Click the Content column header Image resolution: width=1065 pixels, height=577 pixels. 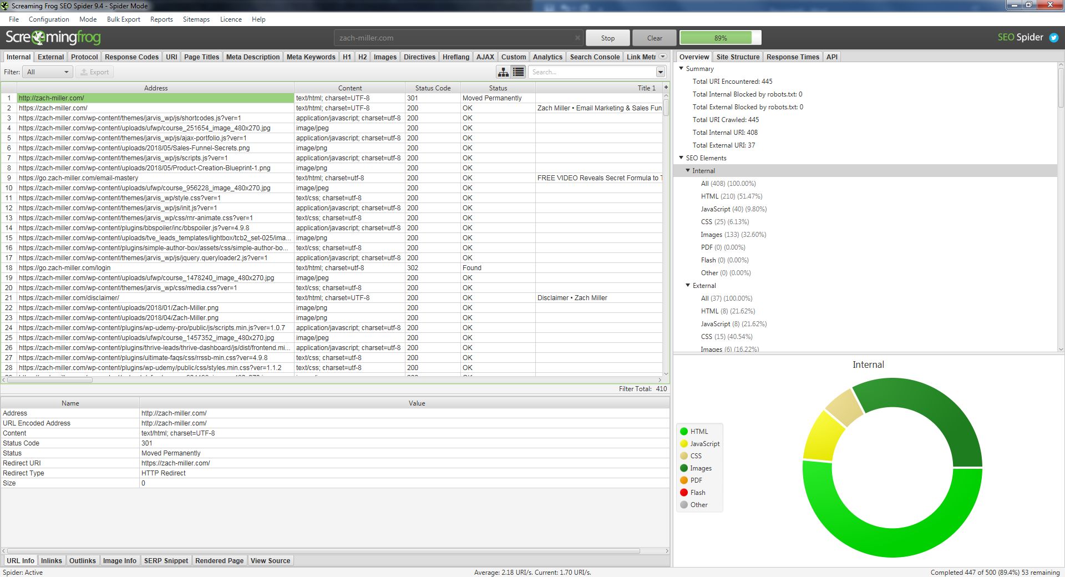(x=350, y=88)
